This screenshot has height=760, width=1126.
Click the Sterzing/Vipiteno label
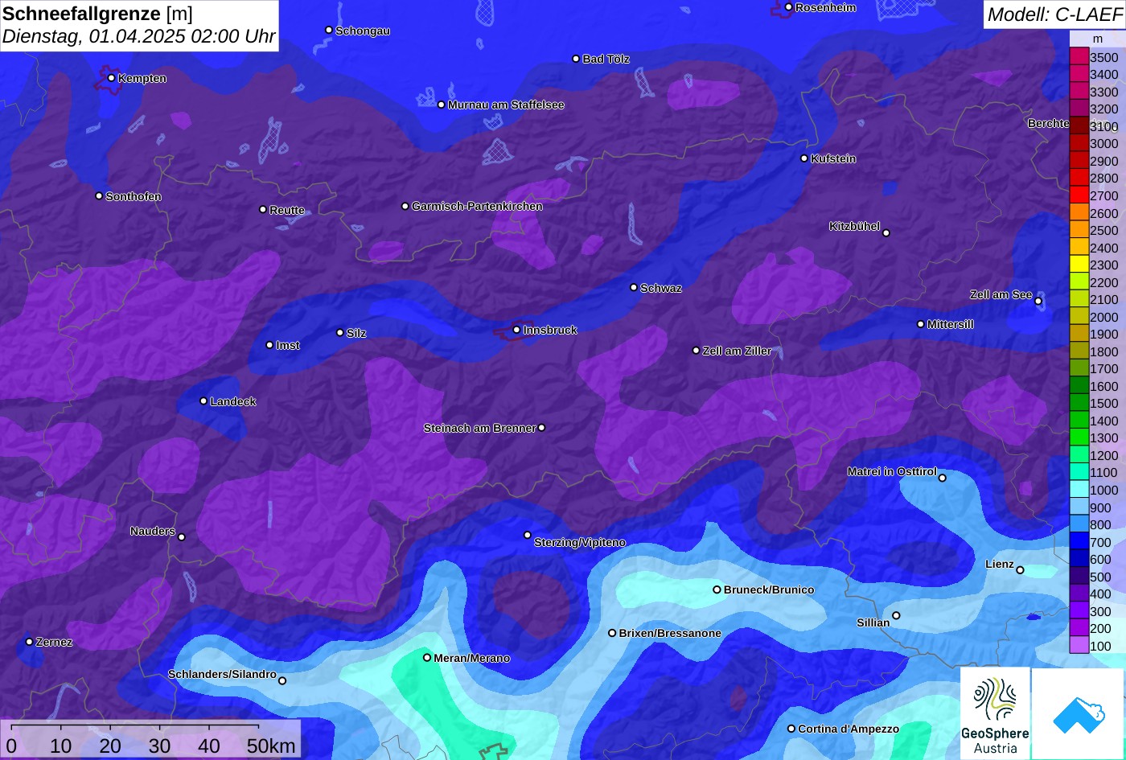[580, 543]
